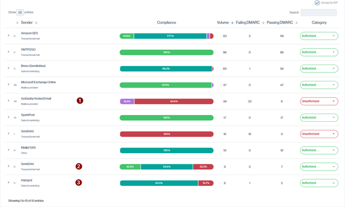Click into the Search input field
This screenshot has width=345, height=207.
318,12
